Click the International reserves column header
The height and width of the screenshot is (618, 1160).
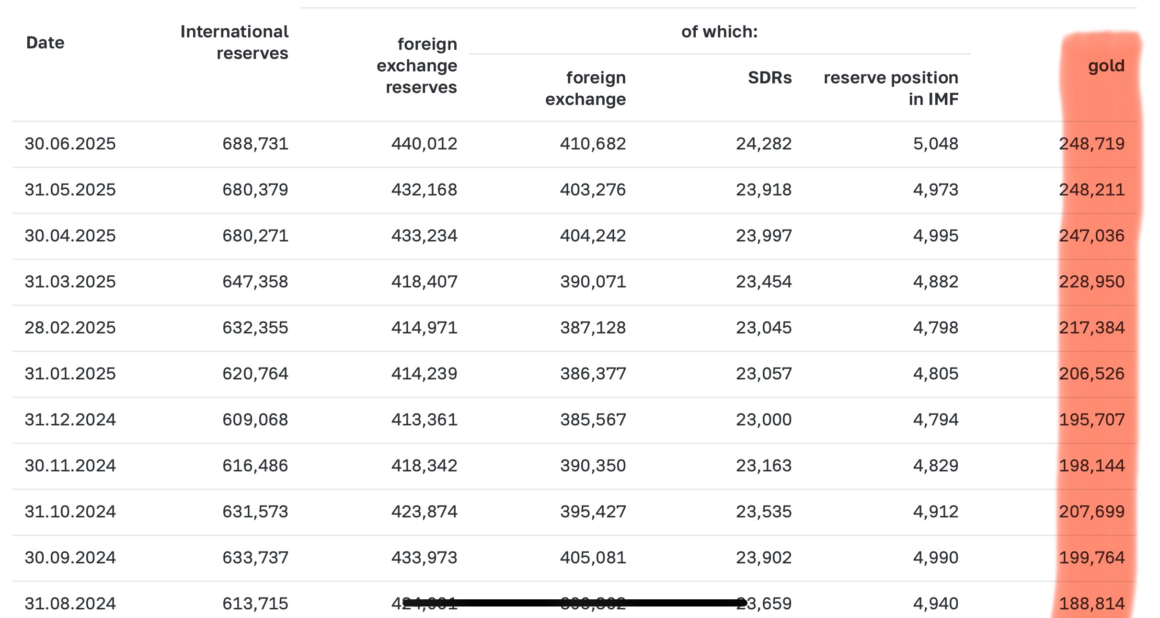point(234,42)
